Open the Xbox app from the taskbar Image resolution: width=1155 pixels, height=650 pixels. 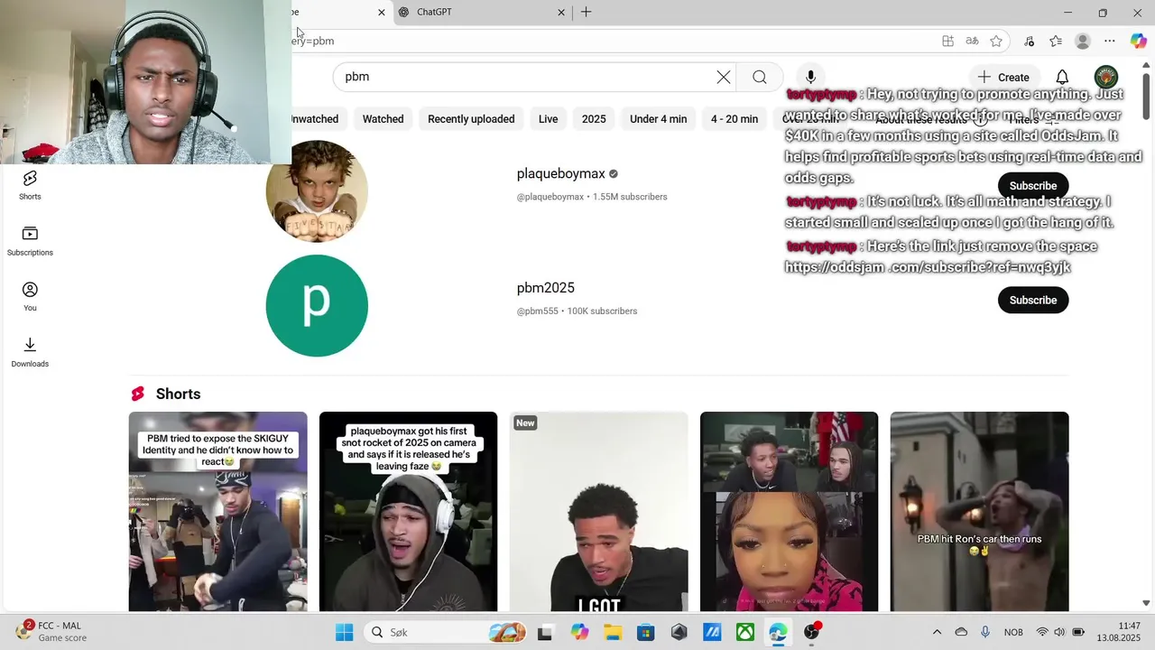click(745, 633)
